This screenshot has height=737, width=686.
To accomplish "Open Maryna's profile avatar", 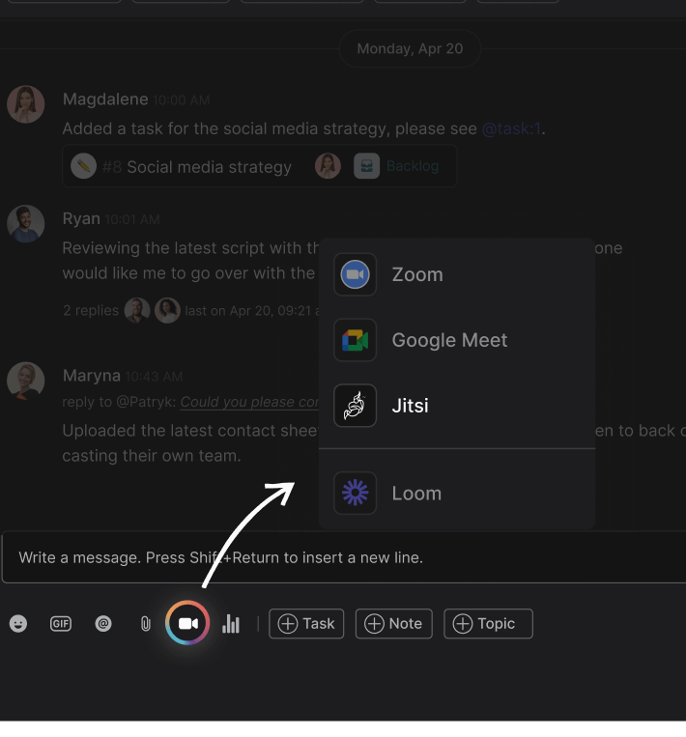I will click(x=26, y=381).
